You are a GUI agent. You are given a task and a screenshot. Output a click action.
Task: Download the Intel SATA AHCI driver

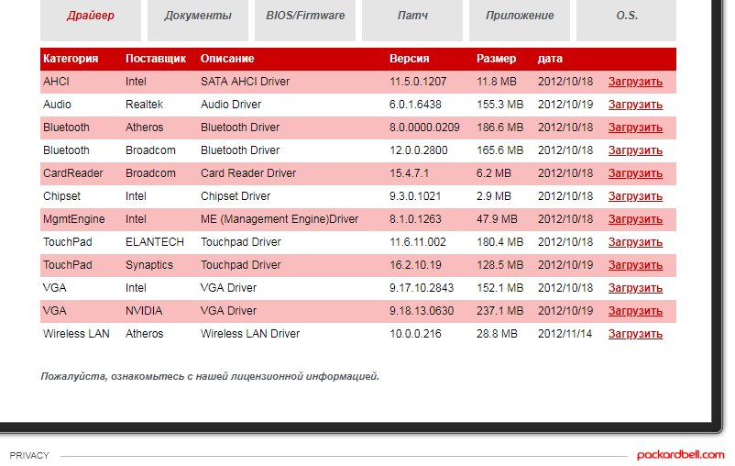pos(635,82)
